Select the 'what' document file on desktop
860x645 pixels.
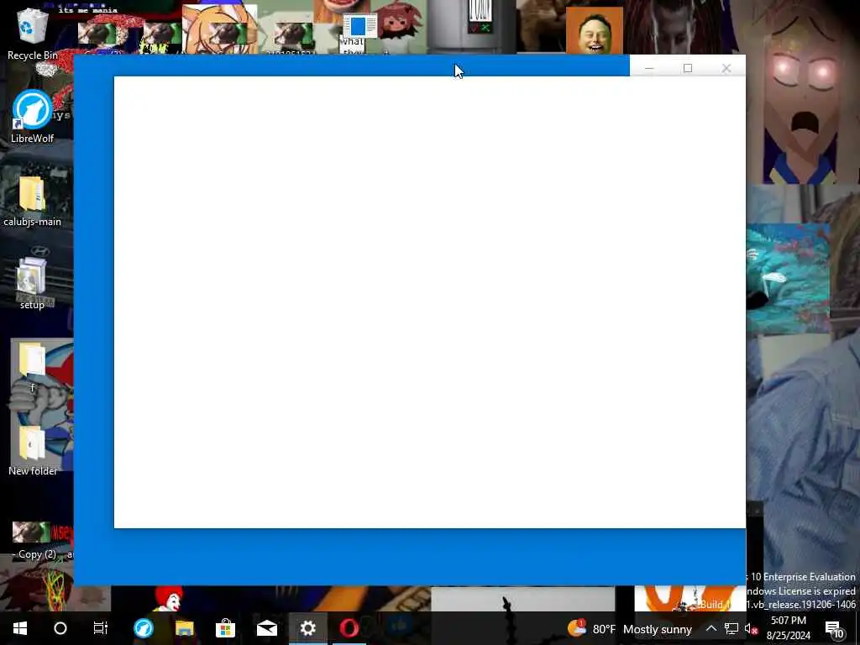click(359, 34)
